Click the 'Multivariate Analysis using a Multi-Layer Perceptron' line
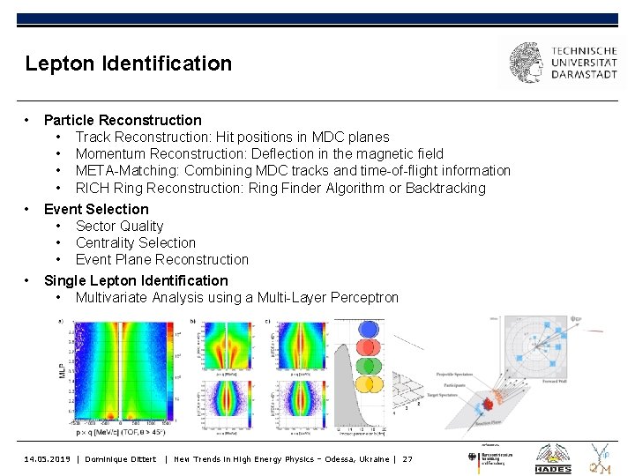This screenshot has height=476, width=635. [237, 298]
